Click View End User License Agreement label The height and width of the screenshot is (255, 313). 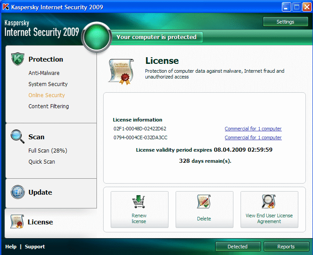[x=269, y=218]
